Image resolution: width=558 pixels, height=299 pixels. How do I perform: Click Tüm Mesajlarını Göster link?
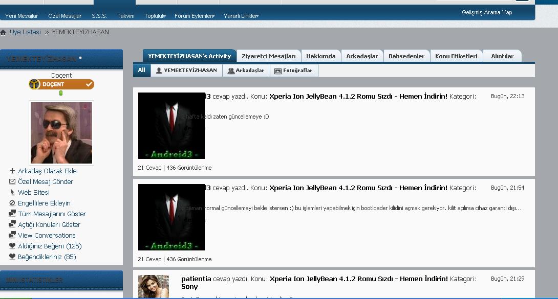click(52, 214)
